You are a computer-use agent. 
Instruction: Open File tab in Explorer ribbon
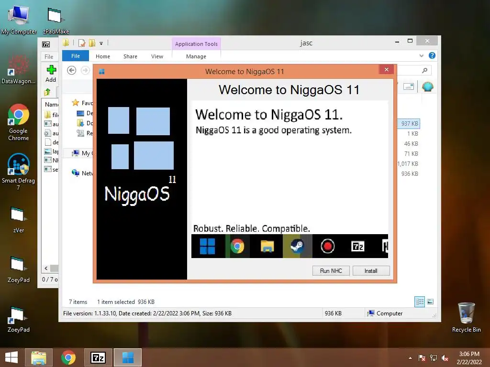[x=76, y=56]
